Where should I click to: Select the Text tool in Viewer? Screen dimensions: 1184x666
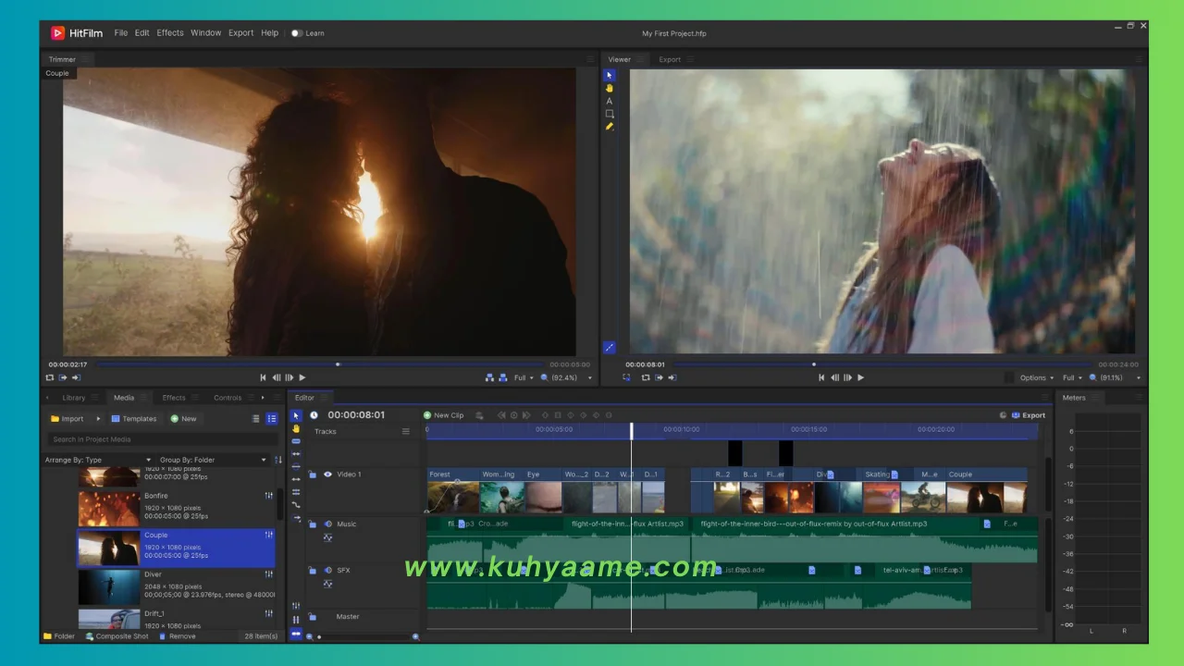point(609,101)
